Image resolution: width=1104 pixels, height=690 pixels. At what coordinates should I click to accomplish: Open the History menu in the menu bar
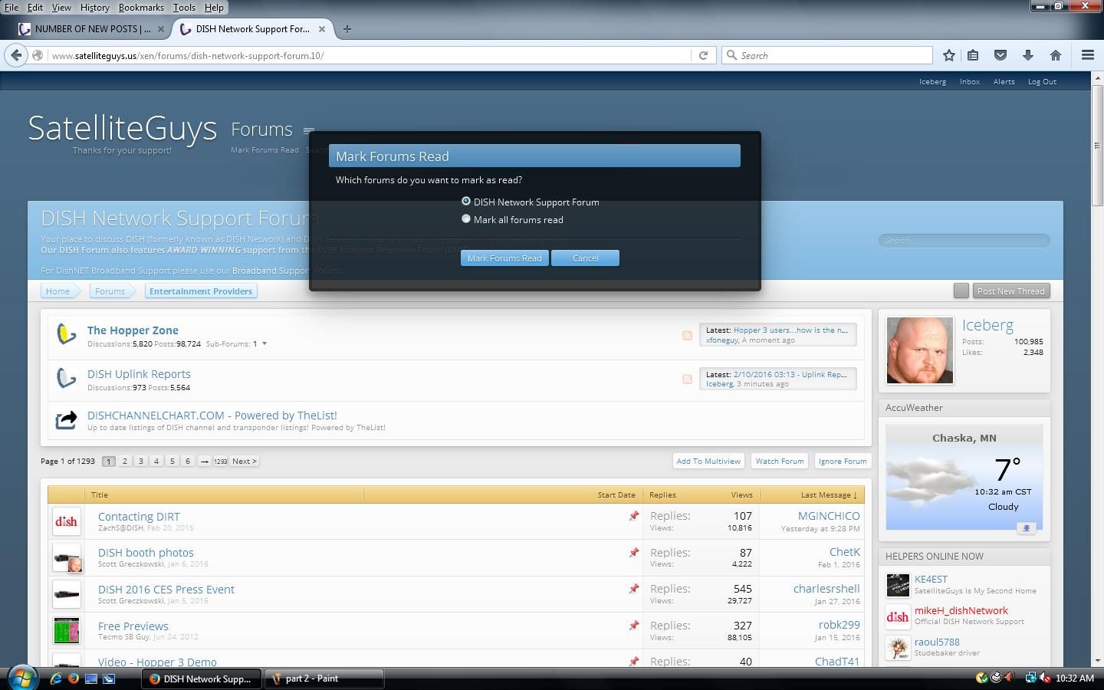(94, 7)
